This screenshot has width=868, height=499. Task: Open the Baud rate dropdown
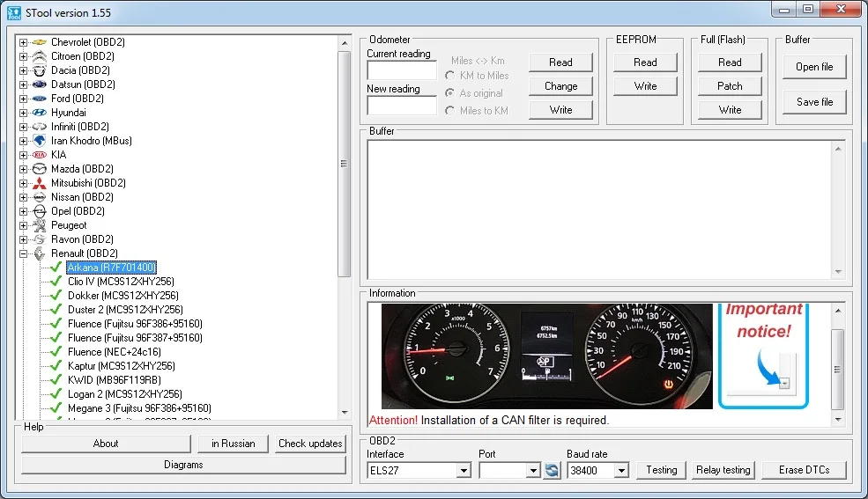[x=621, y=471]
